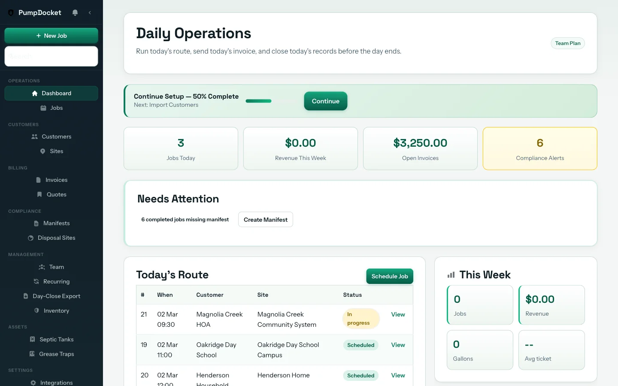Click the Recurring schedule icon
The width and height of the screenshot is (618, 386).
pyautogui.click(x=36, y=281)
